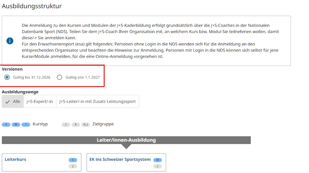
Task: Click the blue 'S' Kurstyp legend badge
Action: click(6, 125)
